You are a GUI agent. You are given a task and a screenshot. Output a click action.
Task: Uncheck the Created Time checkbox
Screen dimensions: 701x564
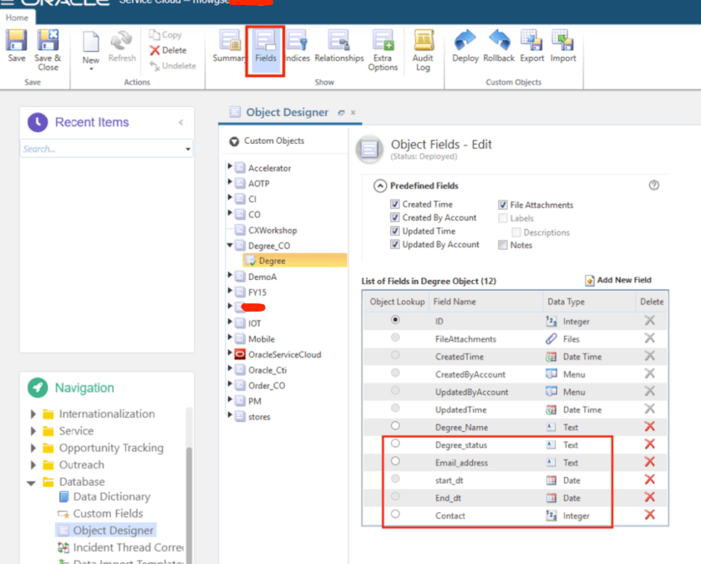pos(395,205)
